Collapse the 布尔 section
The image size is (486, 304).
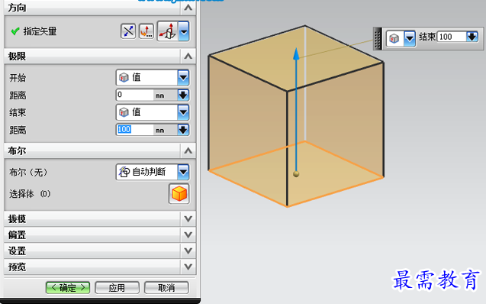coord(188,150)
